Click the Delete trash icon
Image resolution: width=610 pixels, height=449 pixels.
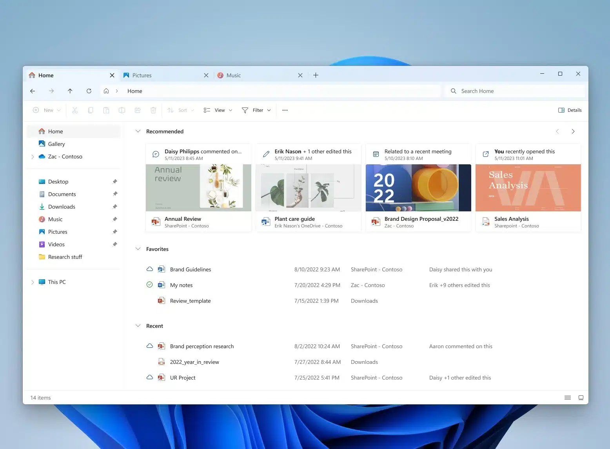pyautogui.click(x=153, y=110)
